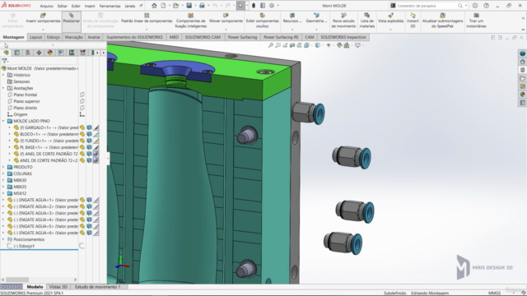Image resolution: width=527 pixels, height=296 pixels.
Task: Open the Arquivo menu
Action: coord(46,6)
